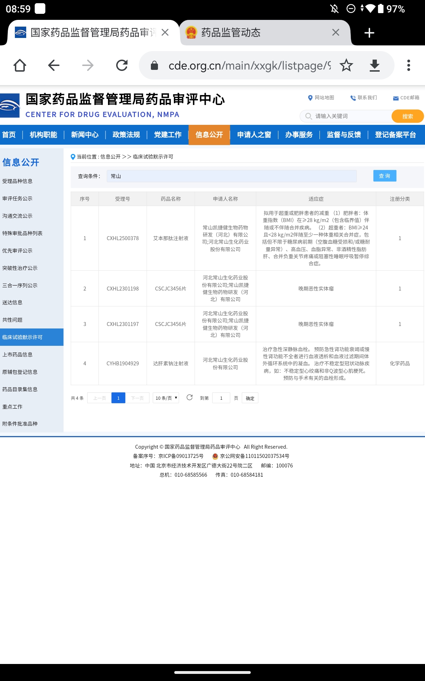This screenshot has width=425, height=681.
Task: Tap the download icon in address bar
Action: 375,65
